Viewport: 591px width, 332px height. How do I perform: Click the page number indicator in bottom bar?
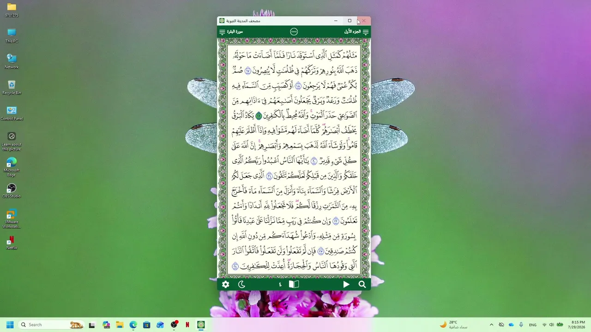click(280, 285)
